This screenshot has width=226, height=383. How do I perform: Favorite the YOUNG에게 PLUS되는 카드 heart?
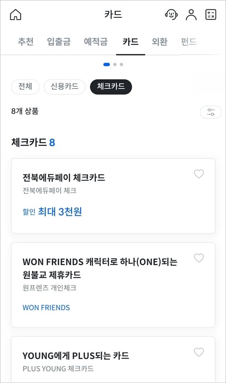(x=199, y=352)
